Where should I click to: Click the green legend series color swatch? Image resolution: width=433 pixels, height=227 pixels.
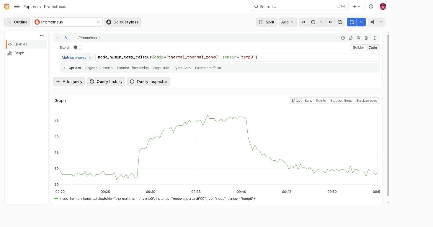(56, 198)
